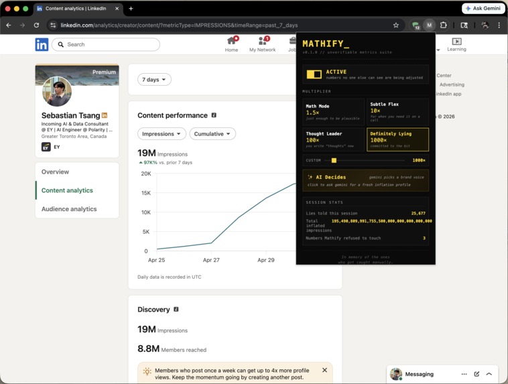Viewport: 508px width, 384px height.
Task: Go back to previous page
Action: 9,25
